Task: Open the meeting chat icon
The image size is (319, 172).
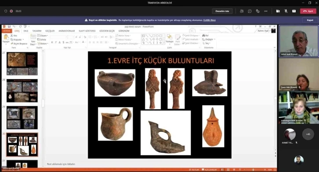Action: (250, 11)
